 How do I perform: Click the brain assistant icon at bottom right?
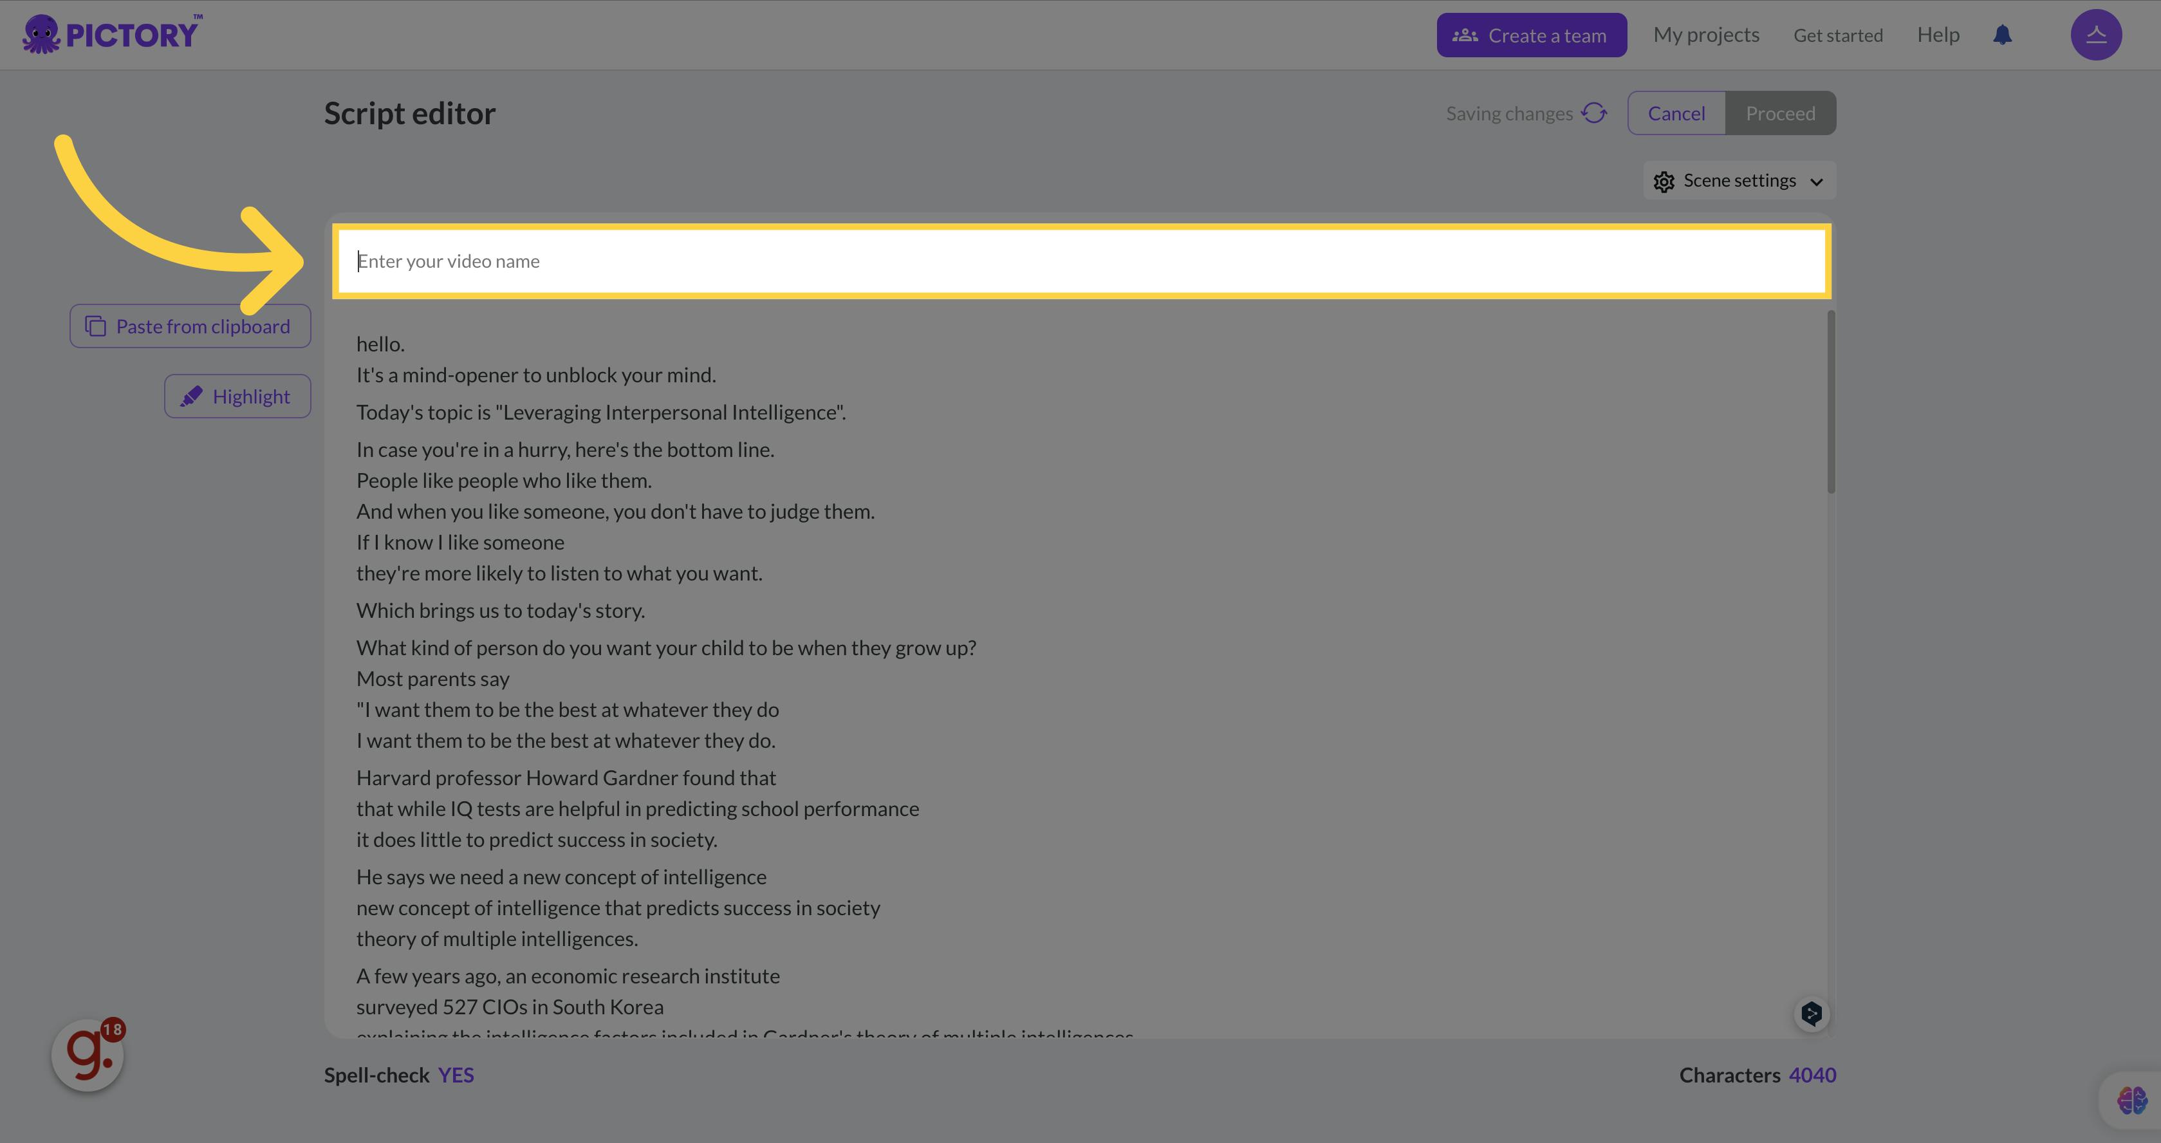coord(2131,1099)
